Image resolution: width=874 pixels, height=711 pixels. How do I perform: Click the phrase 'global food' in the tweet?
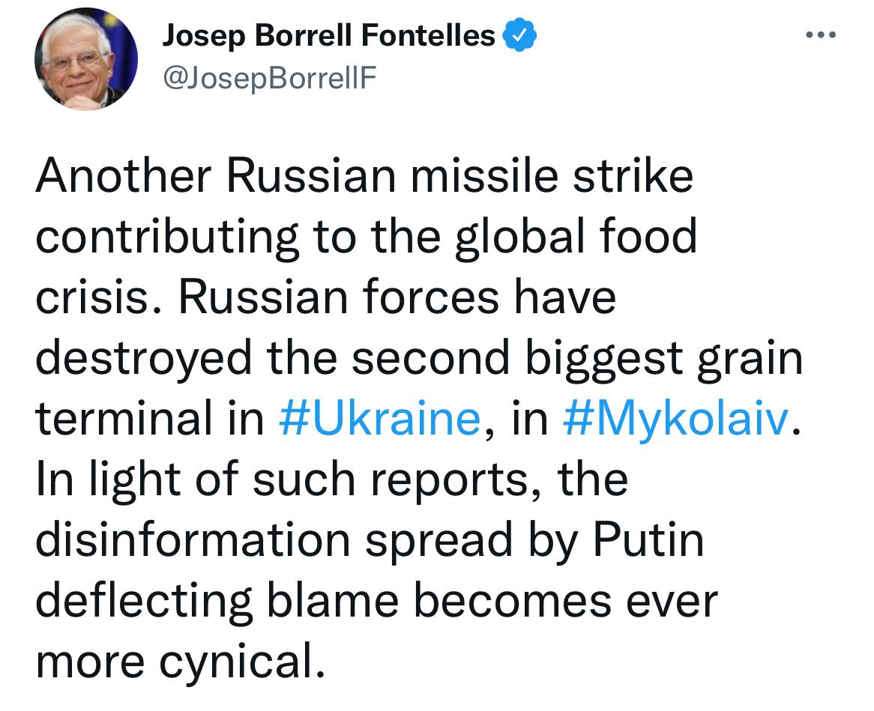tap(576, 237)
